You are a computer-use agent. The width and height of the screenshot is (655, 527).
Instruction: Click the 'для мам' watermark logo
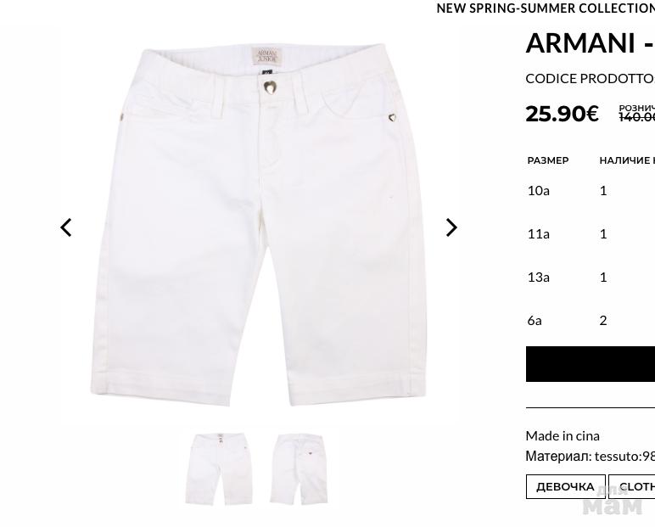pyautogui.click(x=612, y=501)
